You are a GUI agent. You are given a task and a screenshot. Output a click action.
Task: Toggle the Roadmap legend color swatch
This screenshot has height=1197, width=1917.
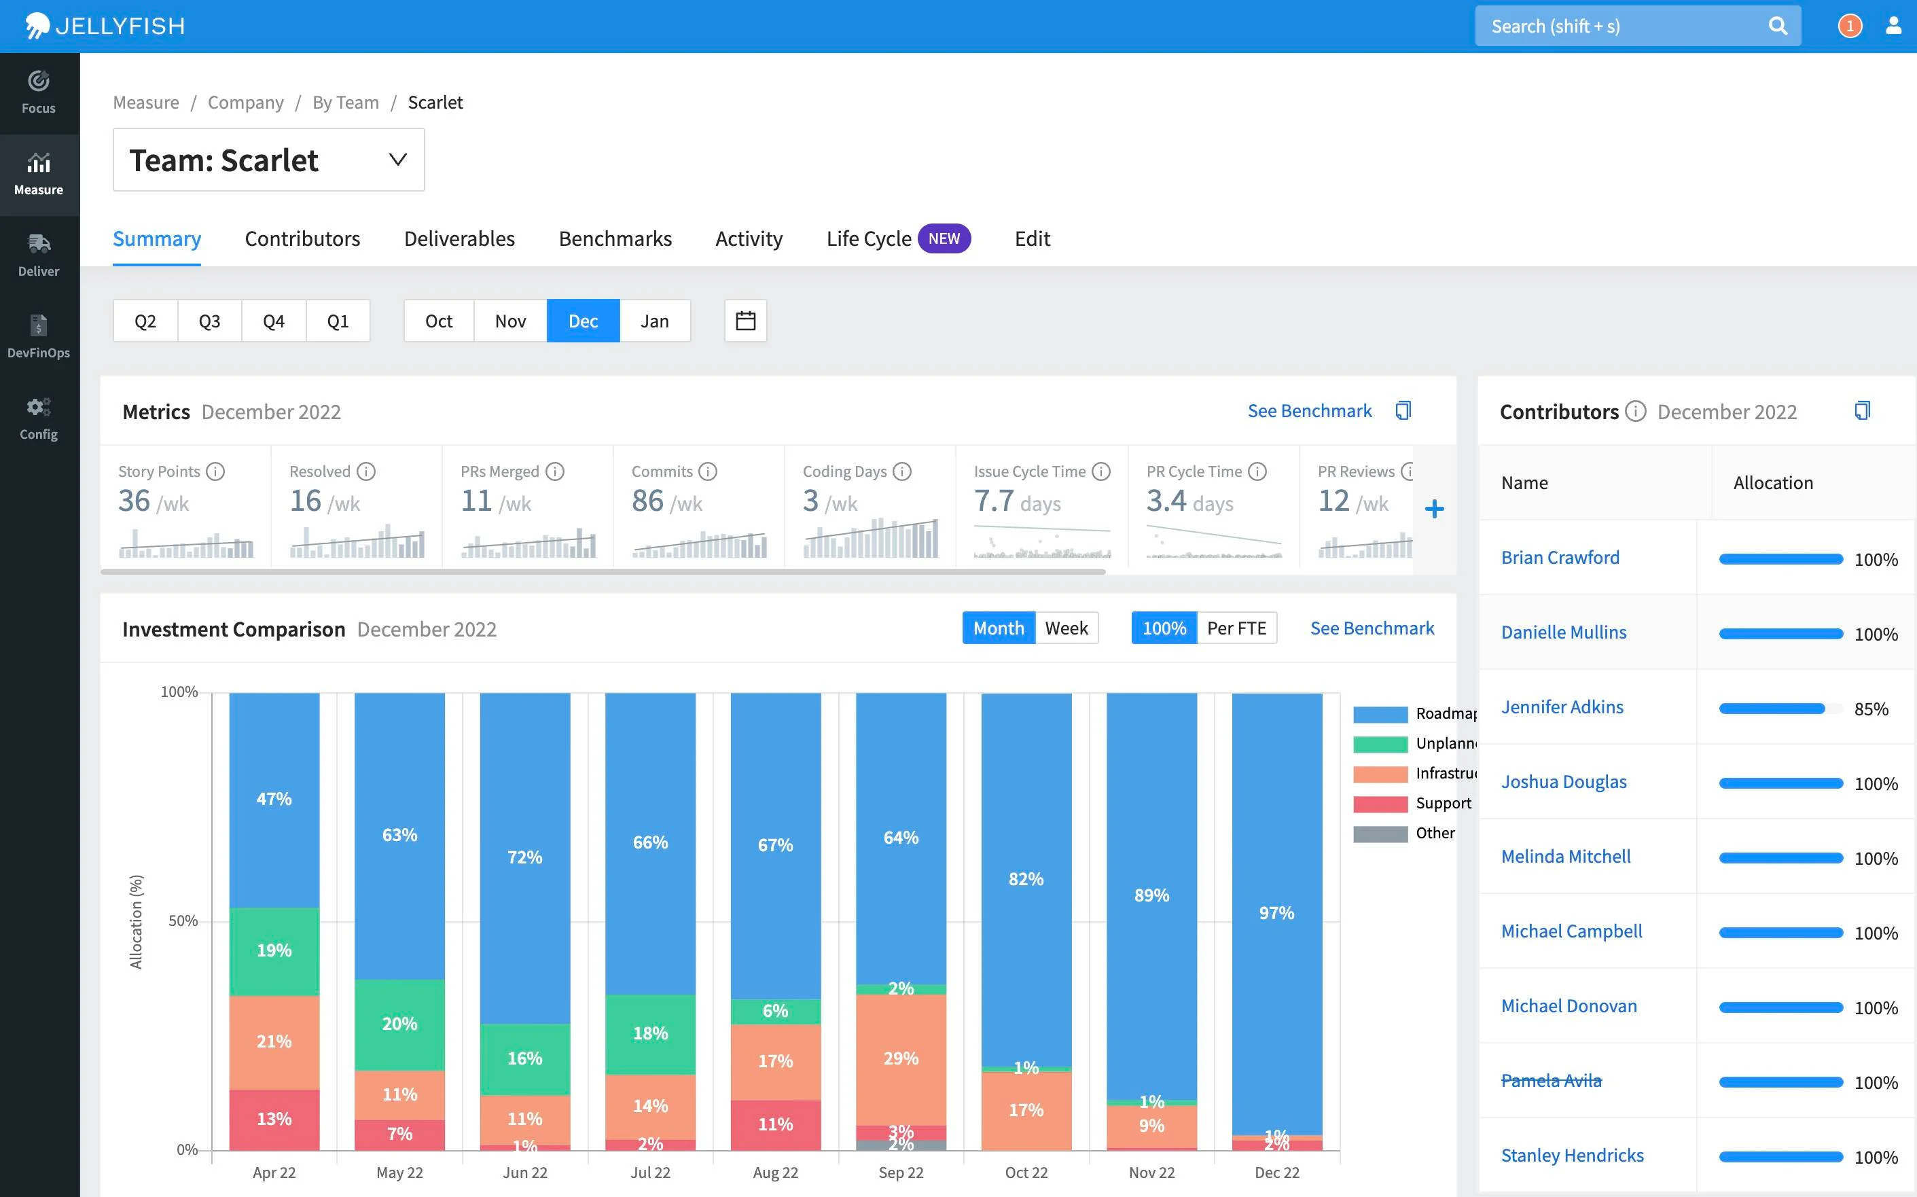(x=1380, y=714)
